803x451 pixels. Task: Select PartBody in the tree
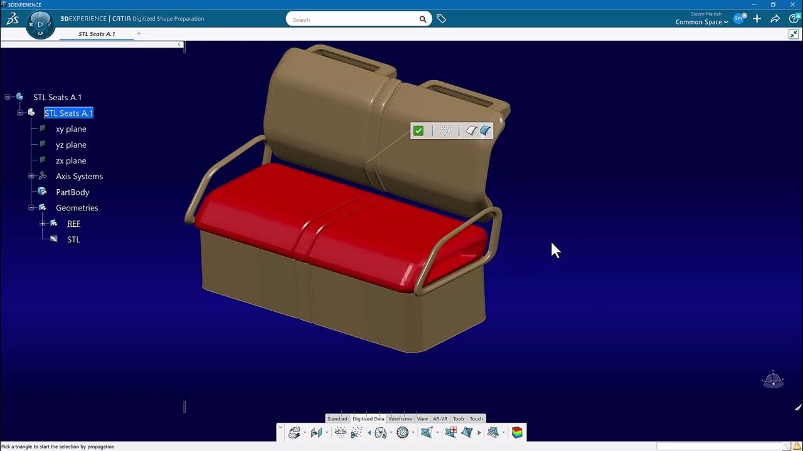click(73, 192)
